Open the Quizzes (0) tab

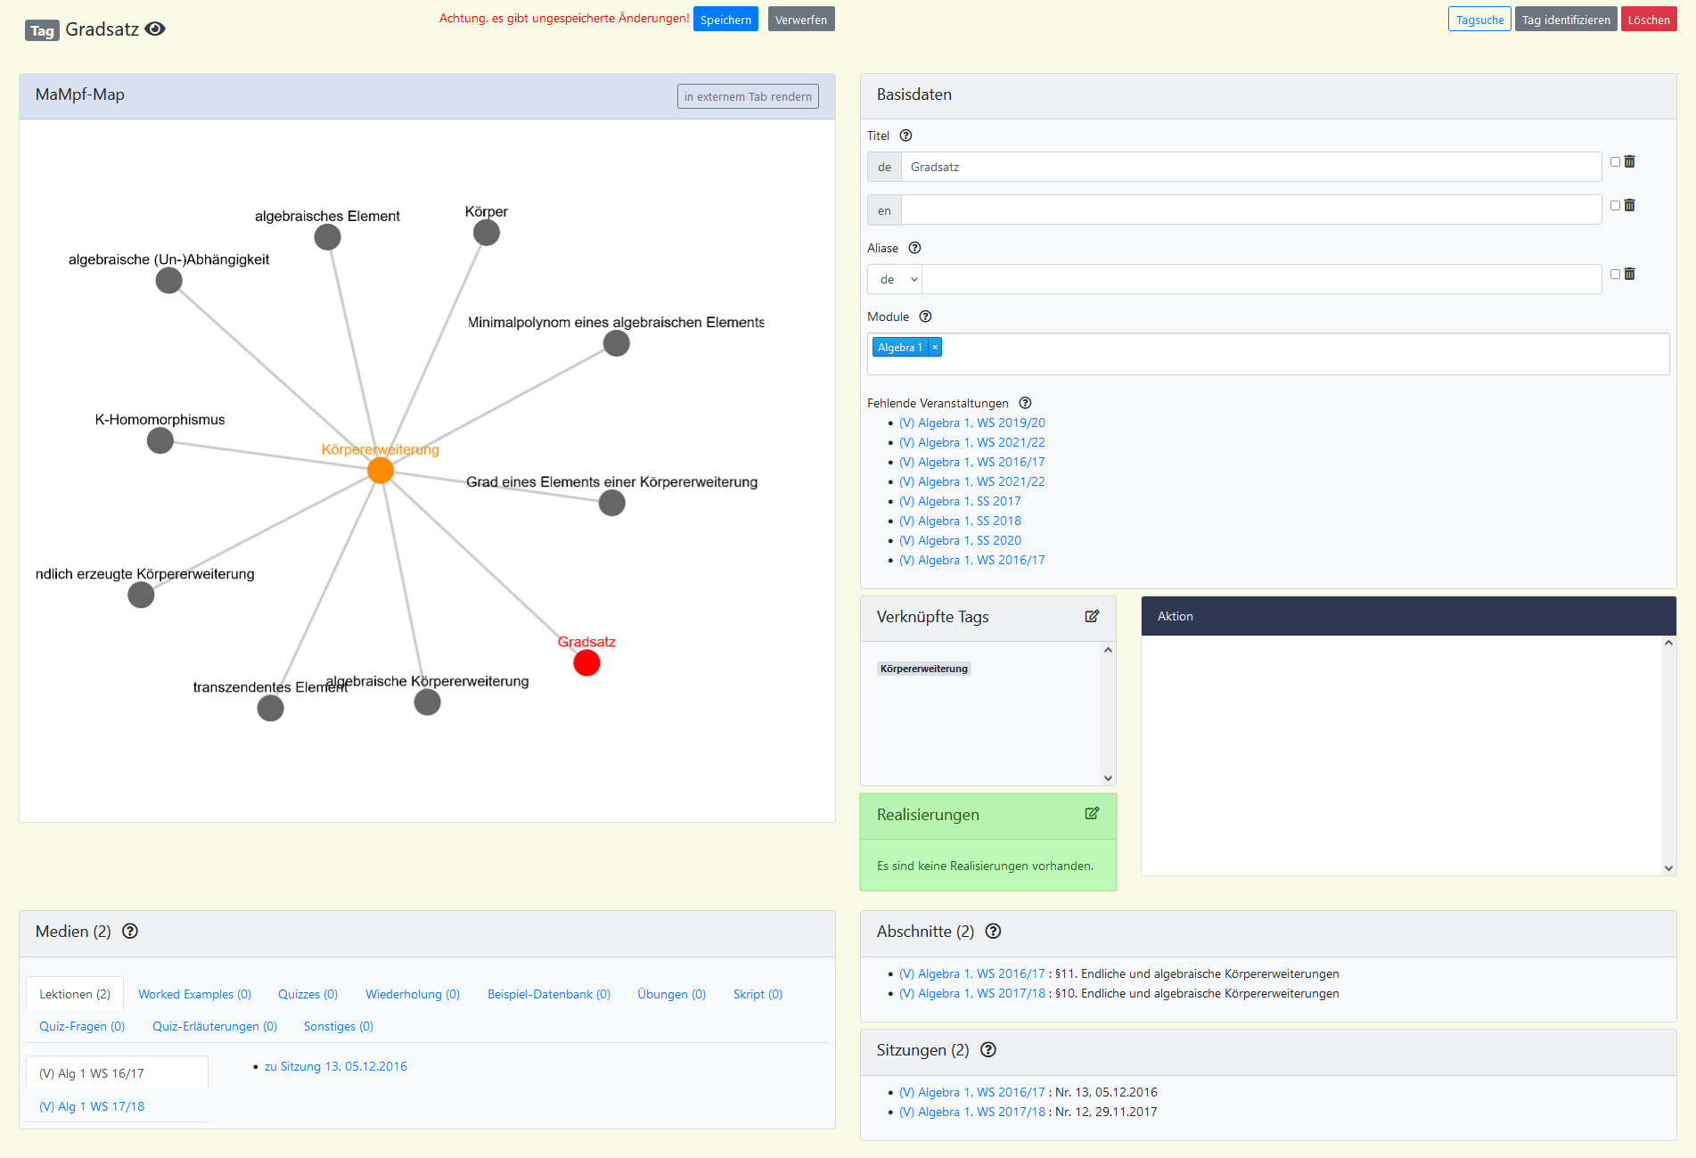coord(307,994)
